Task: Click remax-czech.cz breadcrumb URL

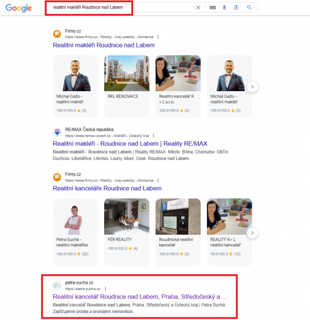Action: click(x=107, y=135)
